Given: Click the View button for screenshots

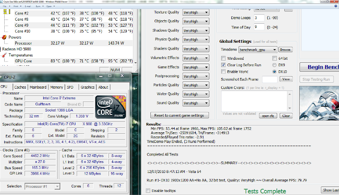Looking at the screenshot, I should (286, 79).
